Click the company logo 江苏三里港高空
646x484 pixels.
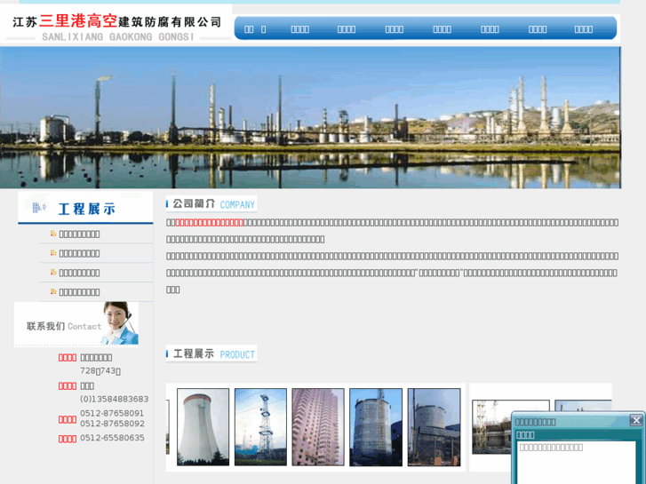pyautogui.click(x=117, y=23)
